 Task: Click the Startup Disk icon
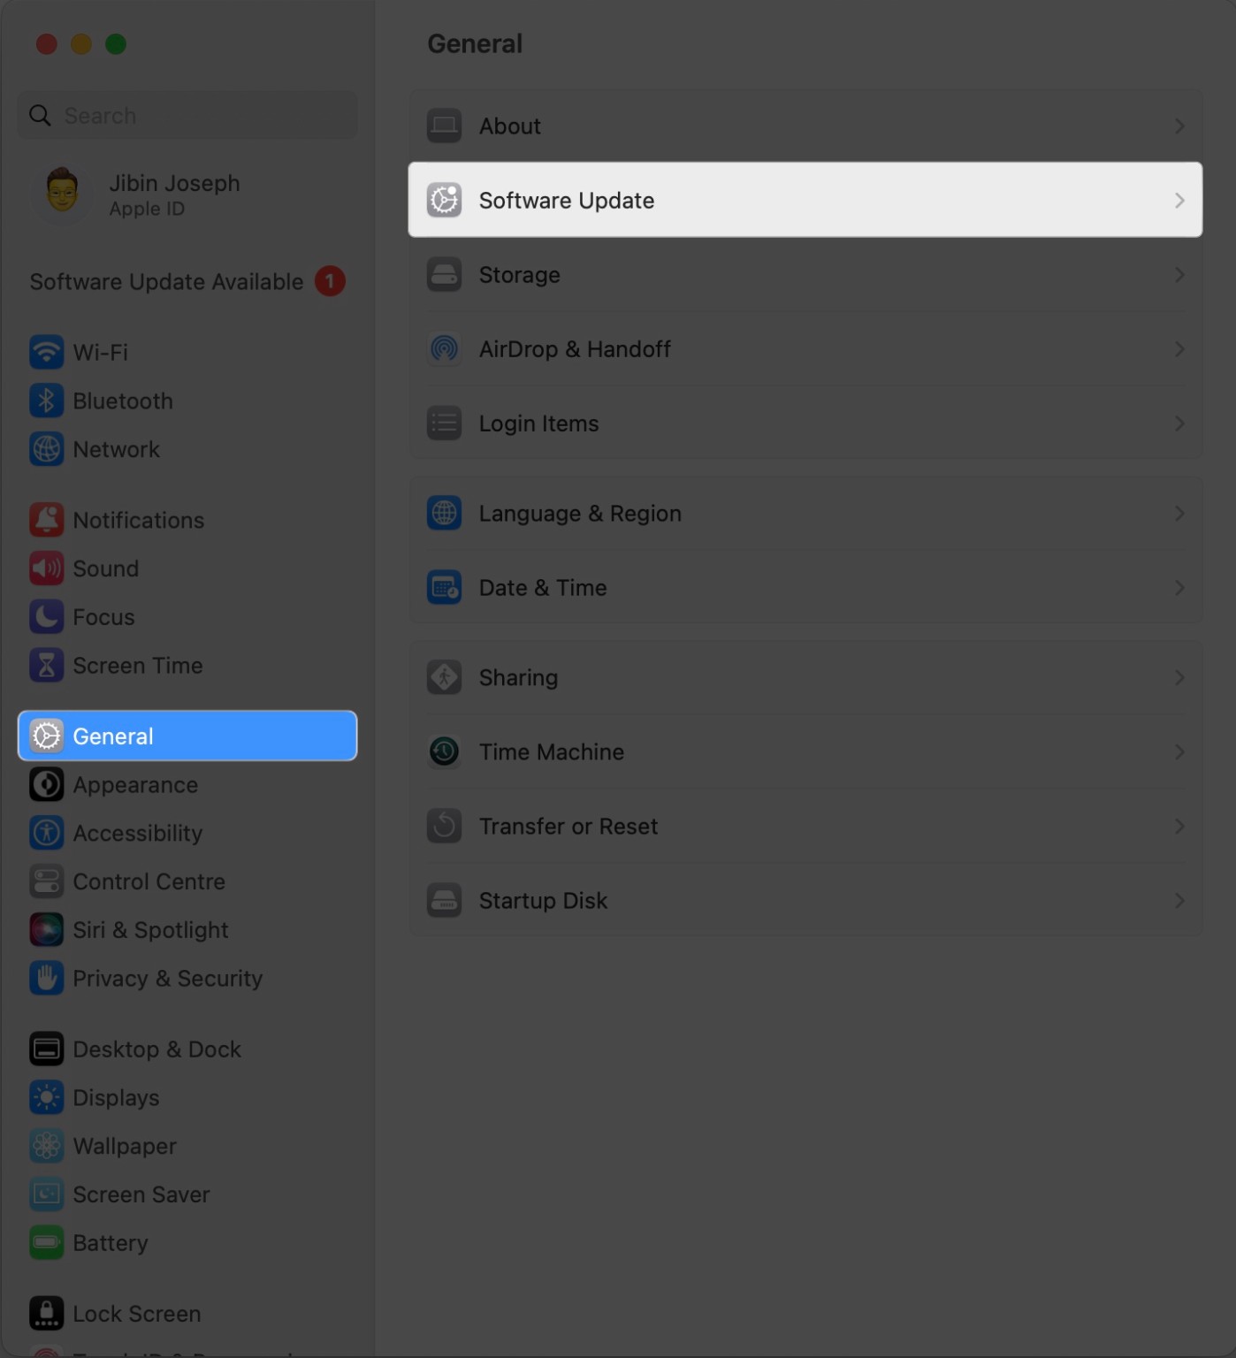point(444,900)
